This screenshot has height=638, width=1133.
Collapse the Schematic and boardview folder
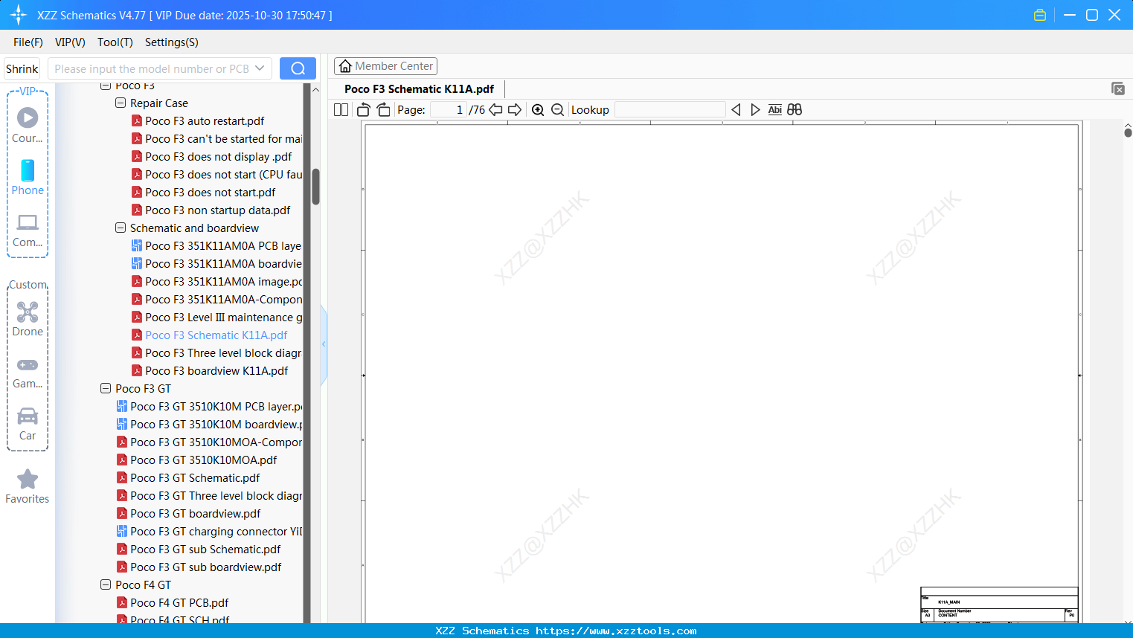pyautogui.click(x=121, y=228)
